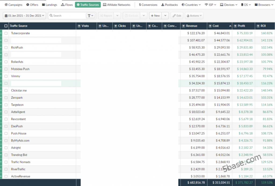This screenshot has height=186, width=275.
Task: Expand the Tubecorporate row with green plus
Action: 1,33
